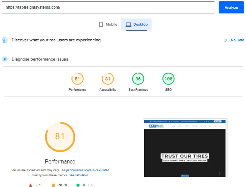Click the 90–100 legend range text
Screen dimensions: 246x187
click(88, 185)
